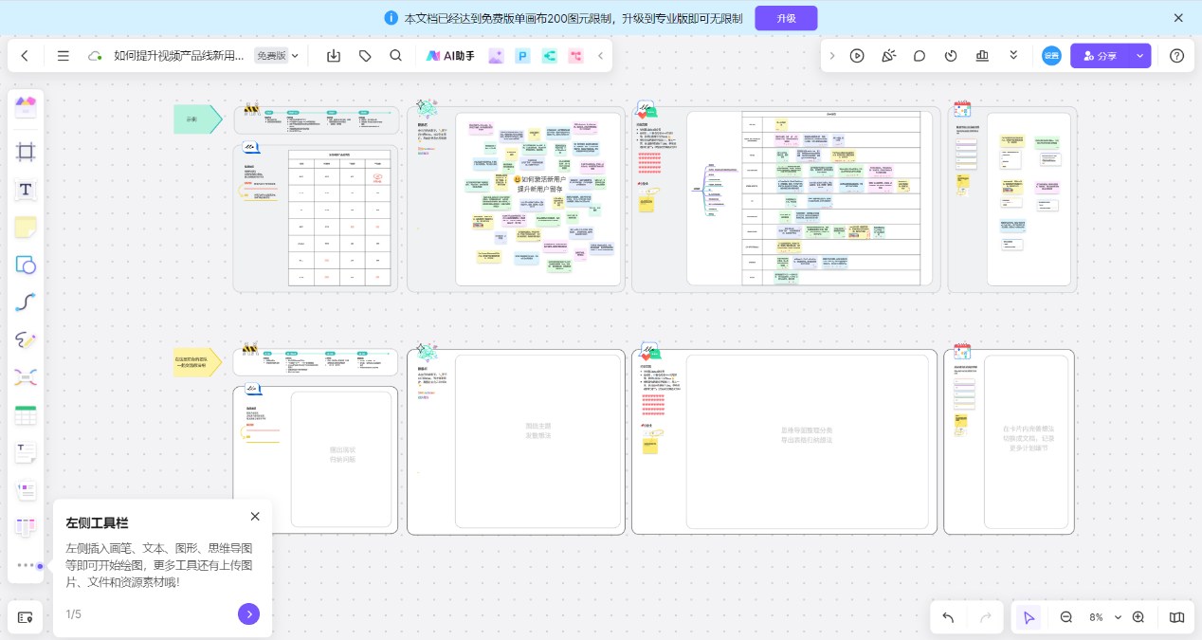Click the purple 分享 share button

pyautogui.click(x=1100, y=56)
